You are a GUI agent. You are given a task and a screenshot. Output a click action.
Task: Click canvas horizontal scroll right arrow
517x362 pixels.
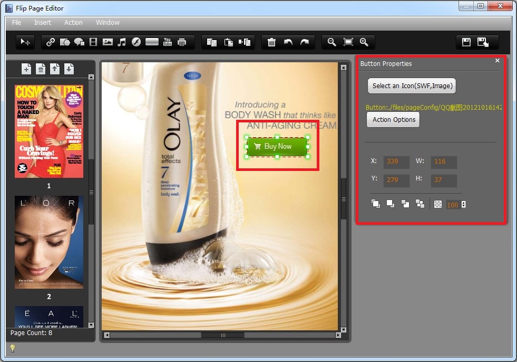point(338,335)
